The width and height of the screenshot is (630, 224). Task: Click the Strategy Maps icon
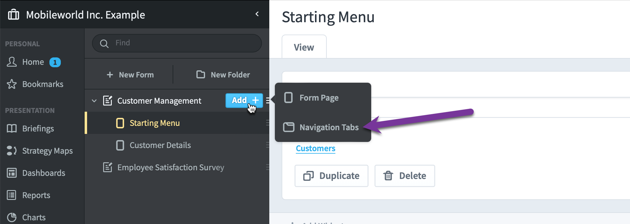coord(12,151)
